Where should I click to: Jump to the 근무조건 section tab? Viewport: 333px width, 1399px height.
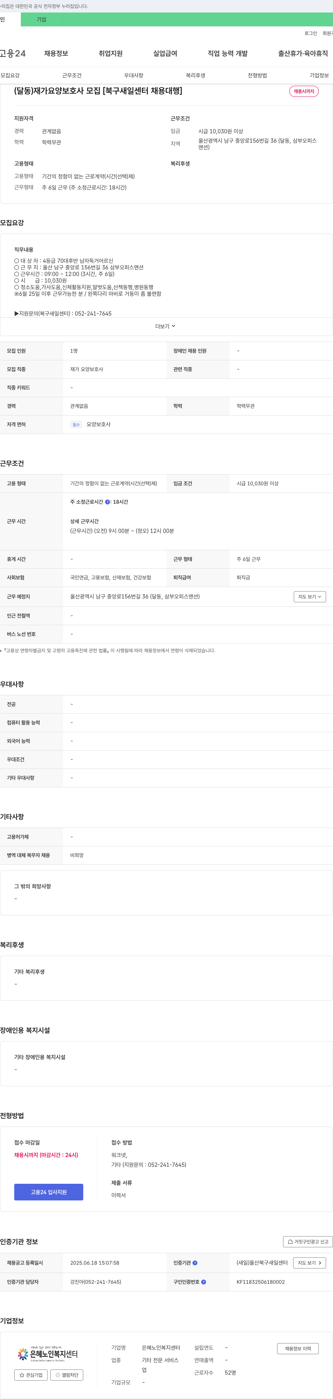click(x=71, y=75)
